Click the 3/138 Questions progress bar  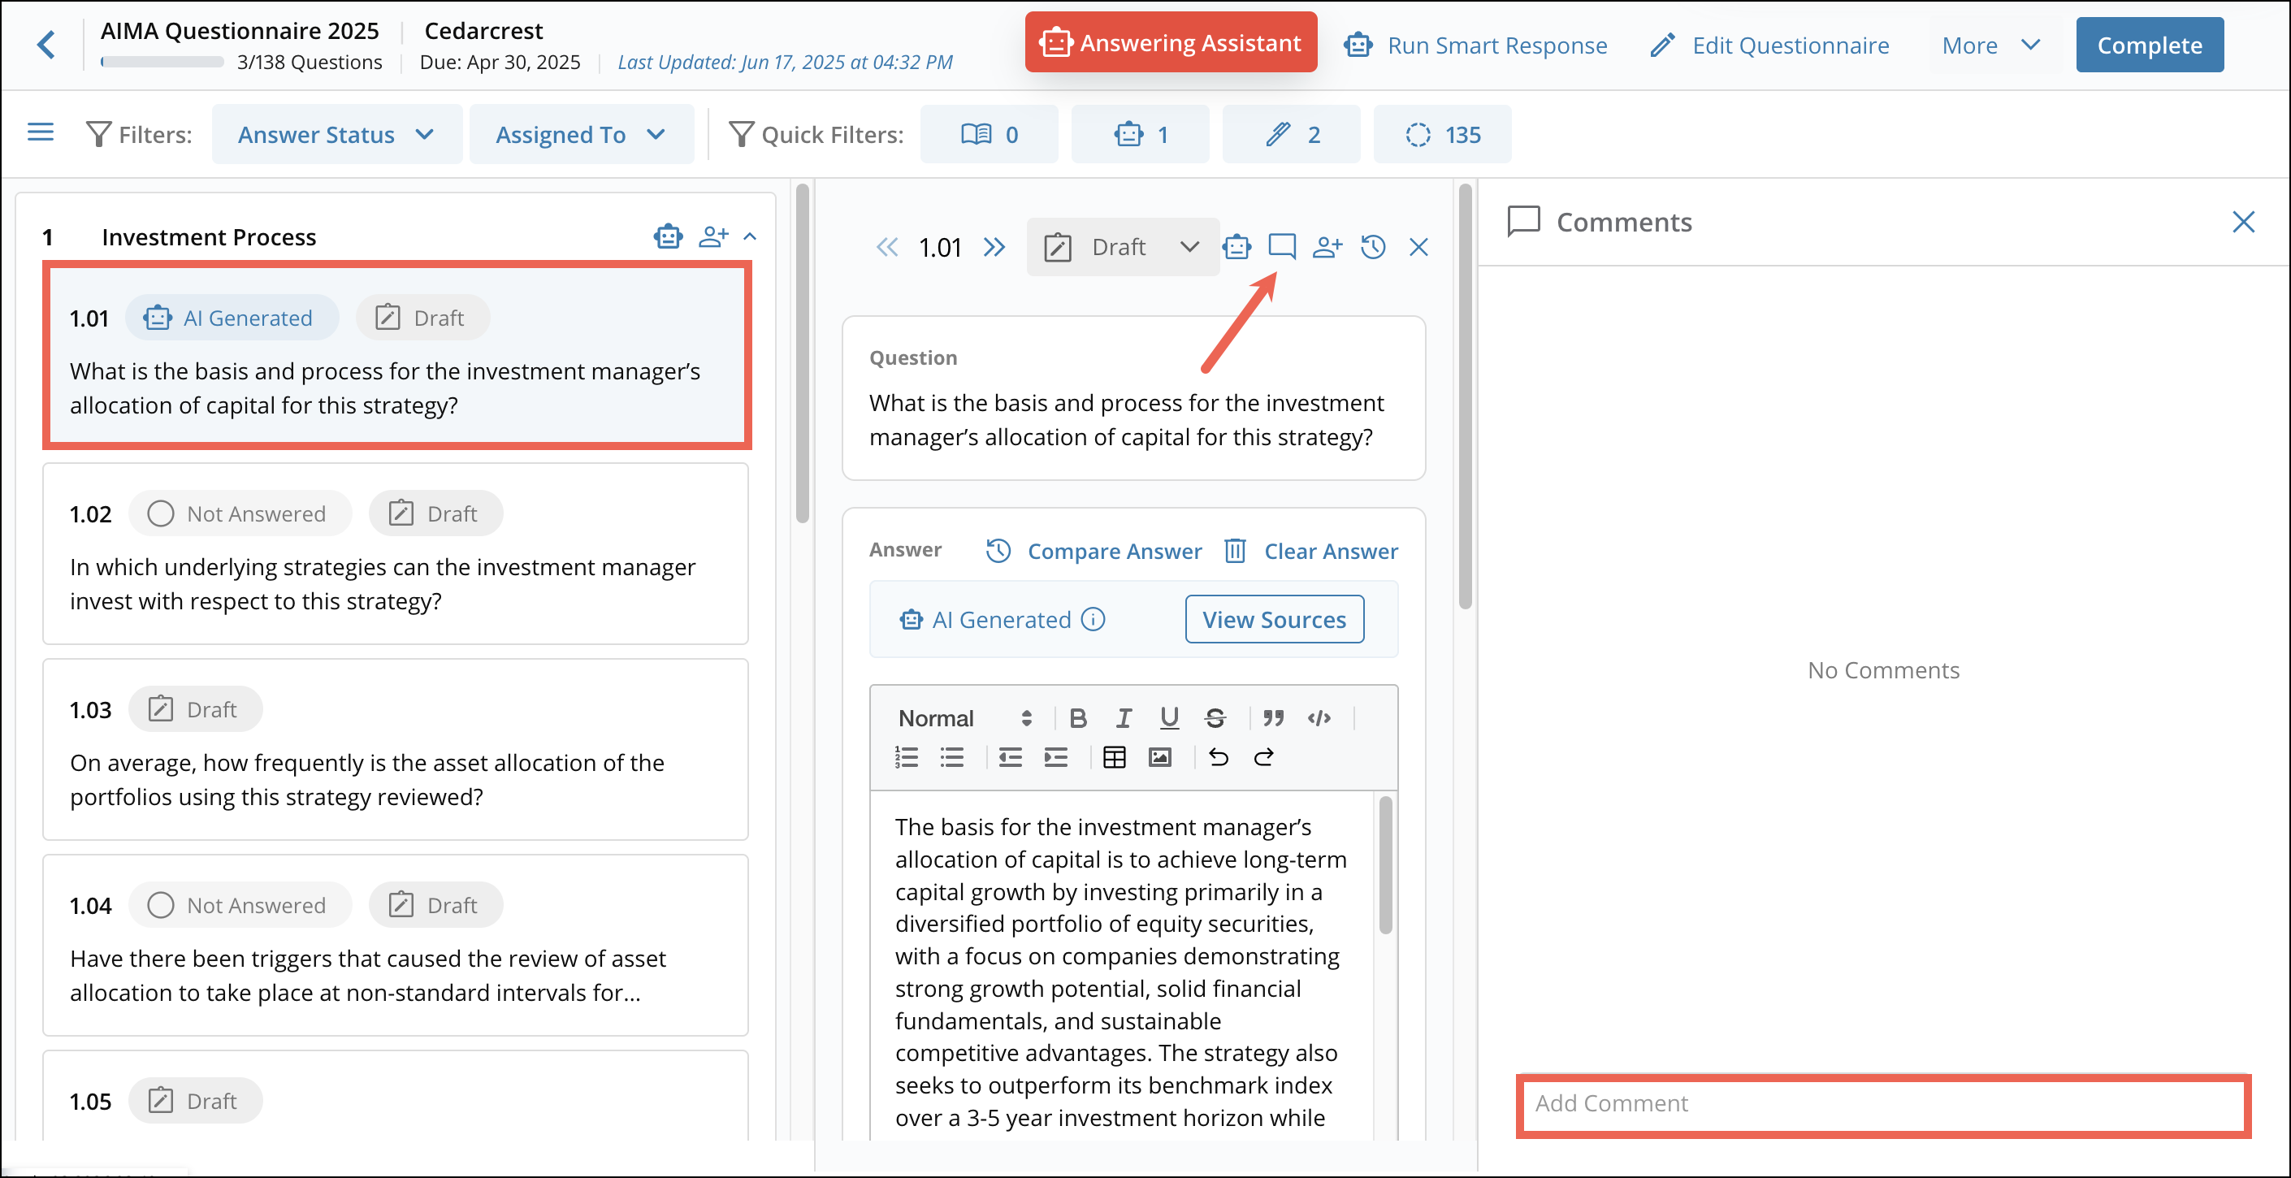pyautogui.click(x=162, y=62)
